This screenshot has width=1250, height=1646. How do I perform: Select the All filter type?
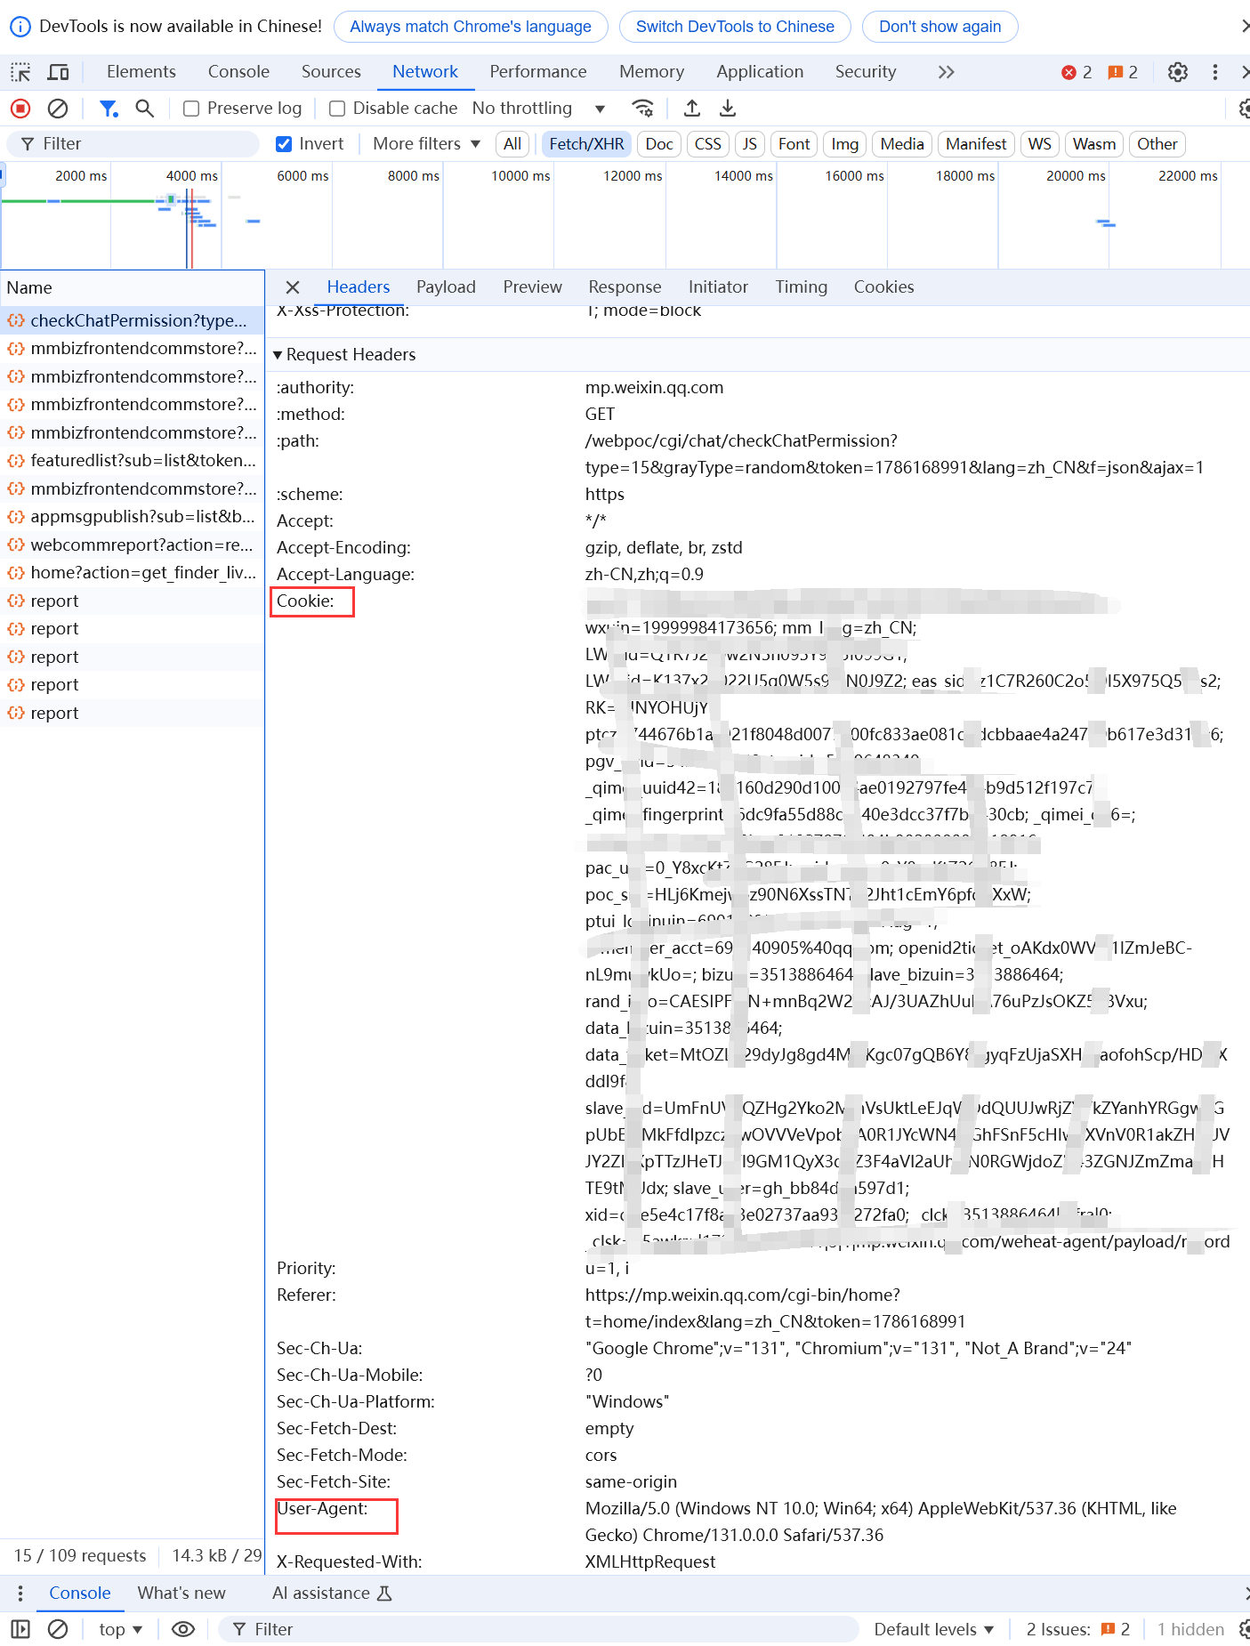click(x=512, y=144)
